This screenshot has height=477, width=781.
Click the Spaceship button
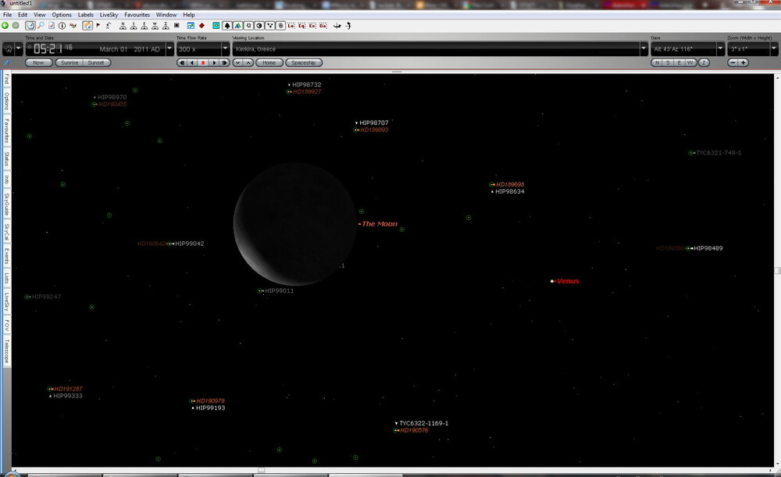(303, 62)
